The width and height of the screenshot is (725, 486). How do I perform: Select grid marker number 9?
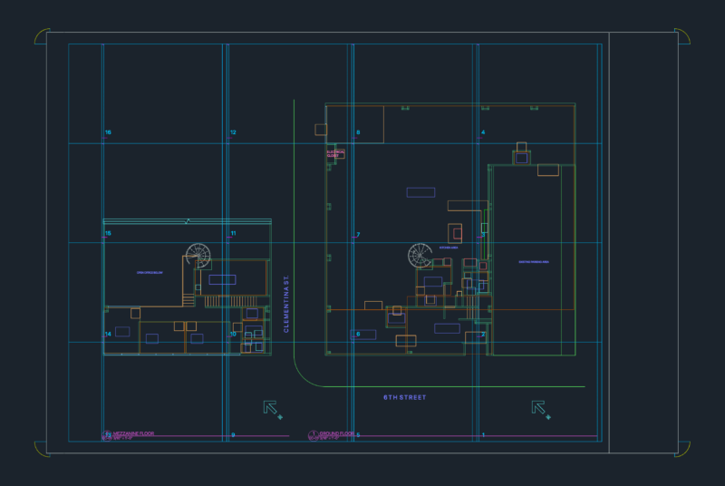(x=233, y=434)
